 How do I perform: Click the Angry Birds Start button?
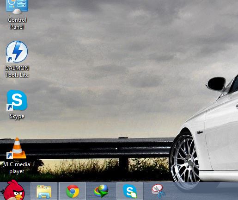(x=13, y=190)
